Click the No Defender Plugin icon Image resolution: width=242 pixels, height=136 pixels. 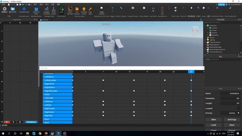click(x=217, y=8)
